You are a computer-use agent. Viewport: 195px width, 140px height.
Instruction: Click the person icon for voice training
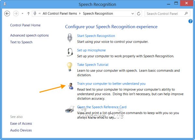[x=71, y=86]
